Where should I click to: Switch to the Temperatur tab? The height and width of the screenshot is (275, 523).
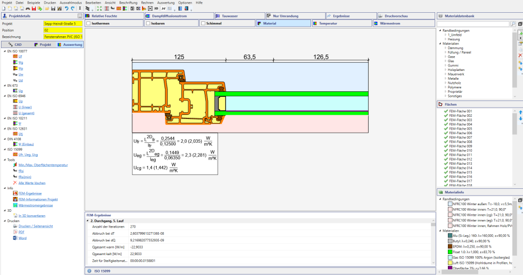342,23
